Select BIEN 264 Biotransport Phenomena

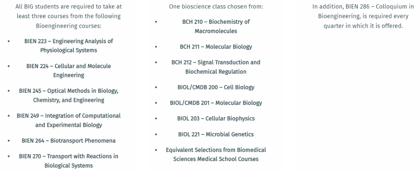(x=68, y=140)
